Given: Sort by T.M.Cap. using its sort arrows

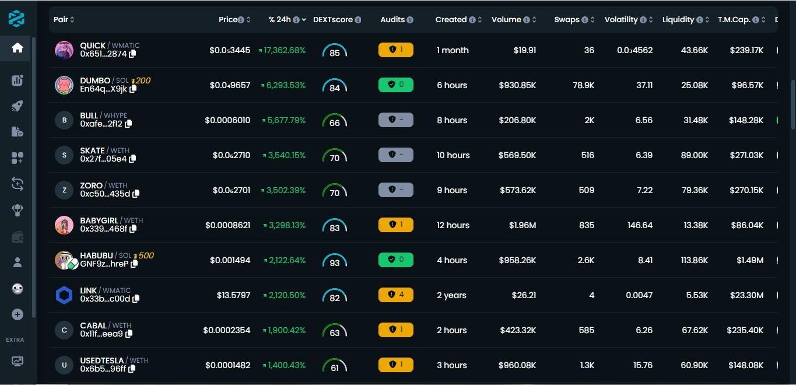Looking at the screenshot, I should tap(763, 20).
